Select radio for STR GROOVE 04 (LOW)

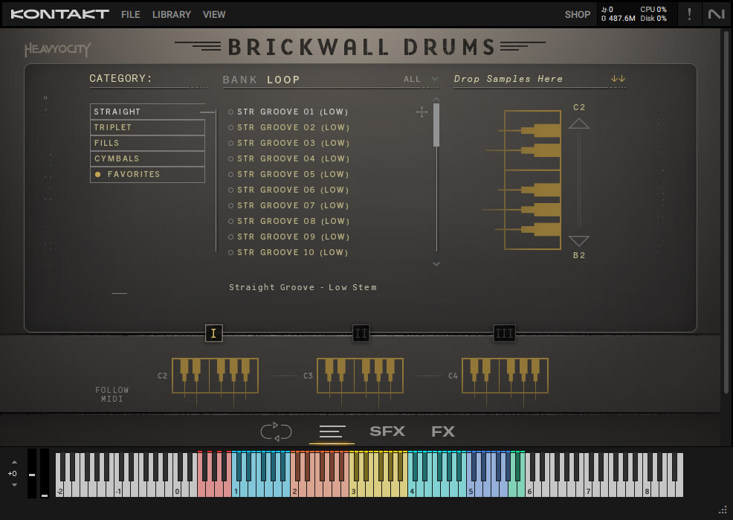(231, 158)
